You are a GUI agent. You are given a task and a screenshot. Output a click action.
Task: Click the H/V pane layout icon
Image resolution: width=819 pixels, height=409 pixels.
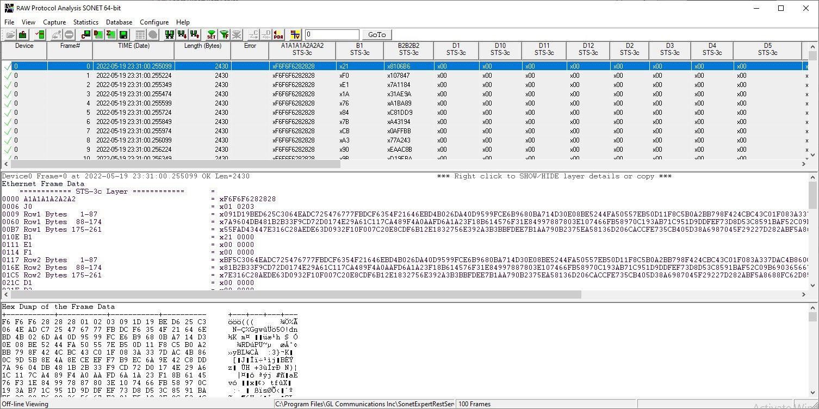coord(295,35)
